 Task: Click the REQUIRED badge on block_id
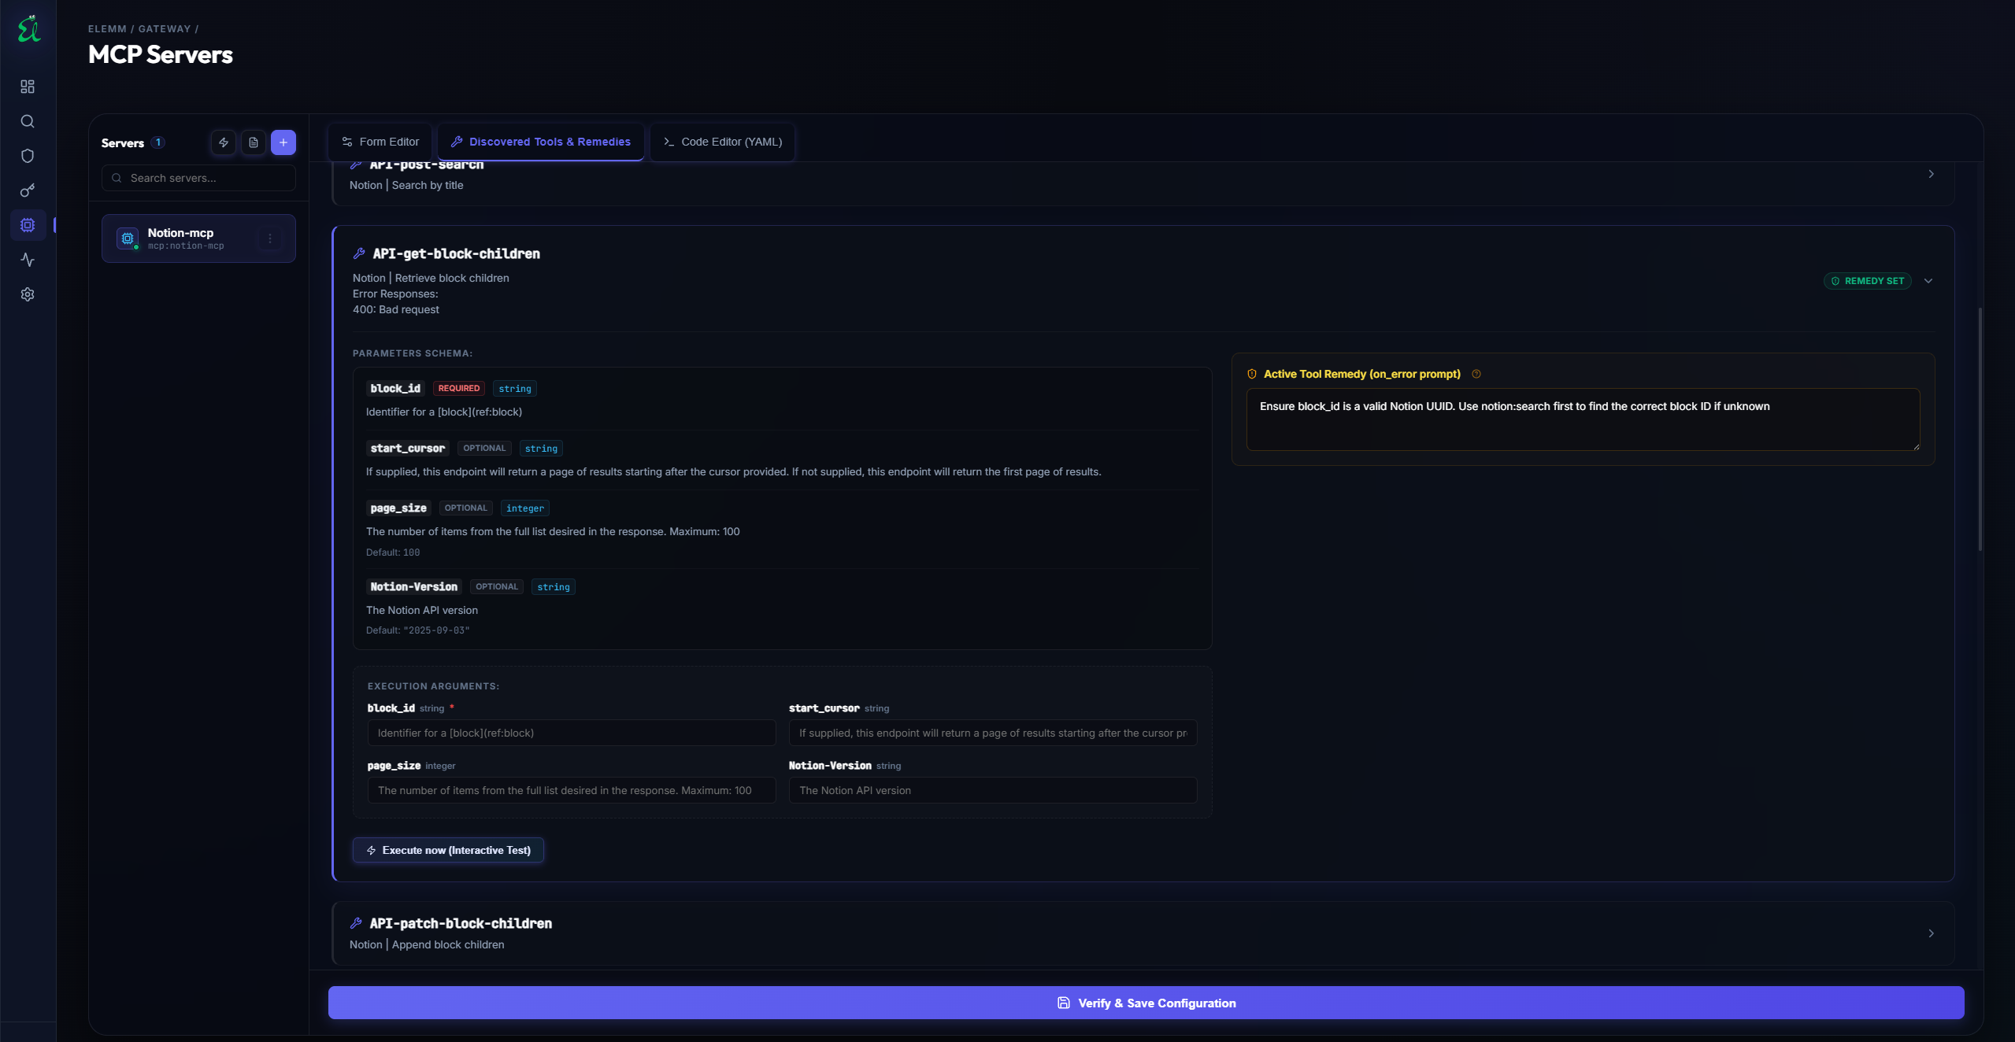459,389
